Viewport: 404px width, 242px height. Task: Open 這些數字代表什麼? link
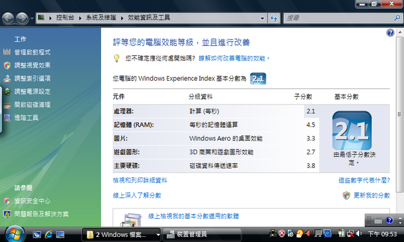click(364, 180)
